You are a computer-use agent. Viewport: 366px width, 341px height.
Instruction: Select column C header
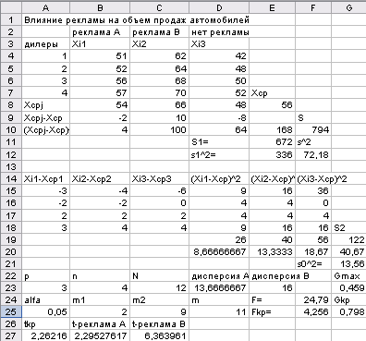point(159,7)
